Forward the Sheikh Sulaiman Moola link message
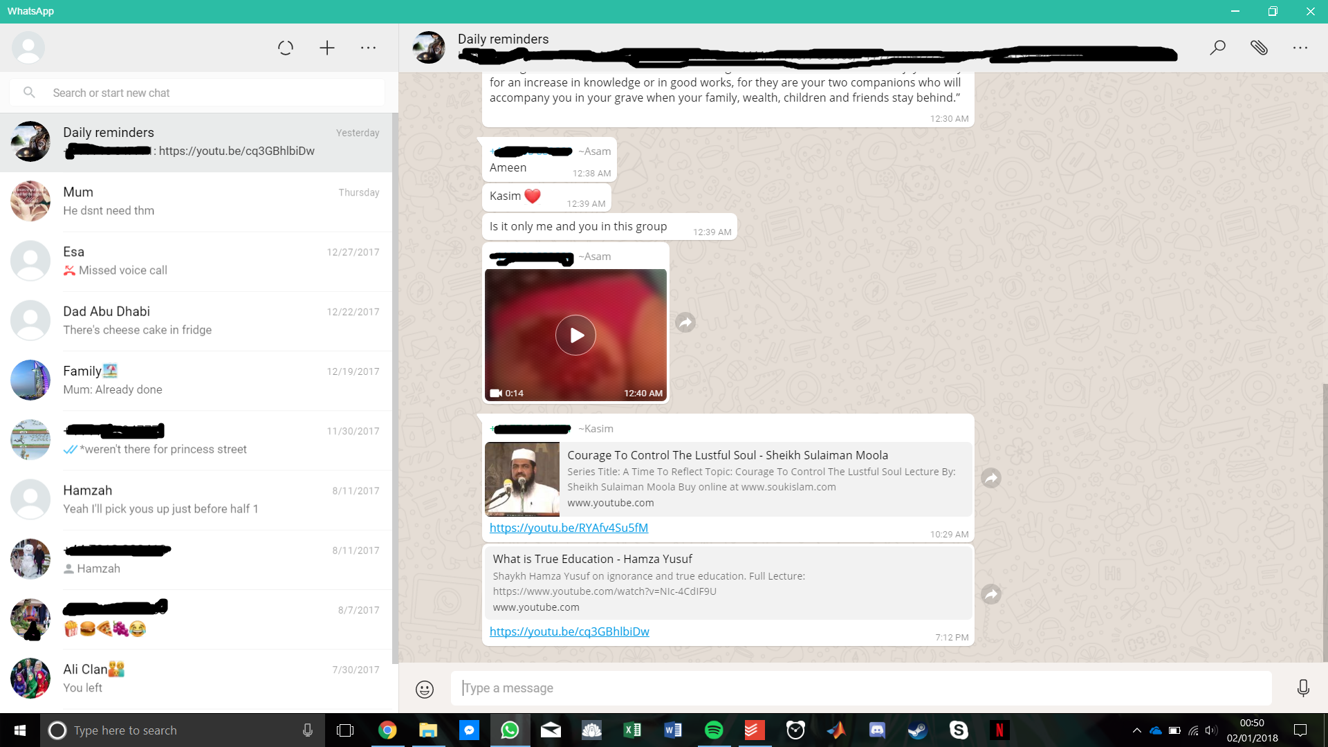1328x747 pixels. (x=991, y=478)
